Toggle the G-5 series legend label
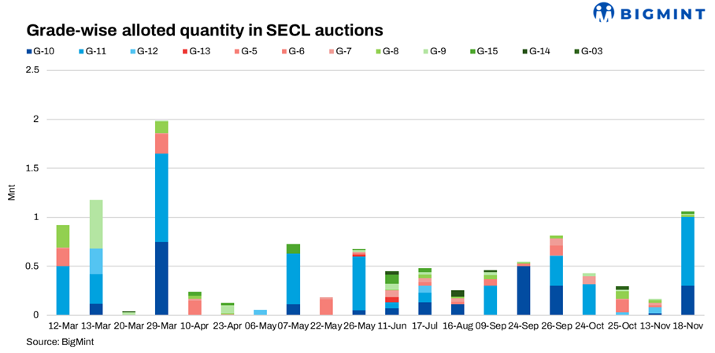715x353 pixels. point(247,52)
